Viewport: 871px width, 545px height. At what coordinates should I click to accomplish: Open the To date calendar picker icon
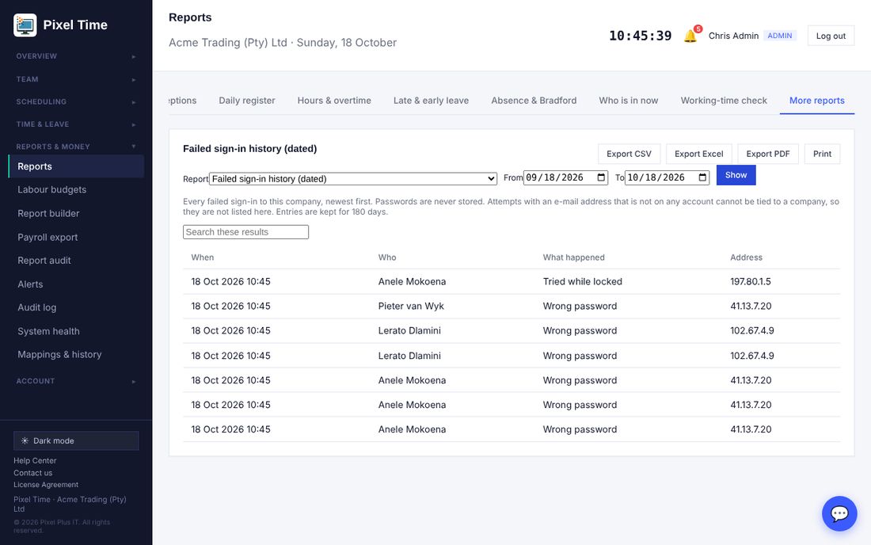pos(702,177)
